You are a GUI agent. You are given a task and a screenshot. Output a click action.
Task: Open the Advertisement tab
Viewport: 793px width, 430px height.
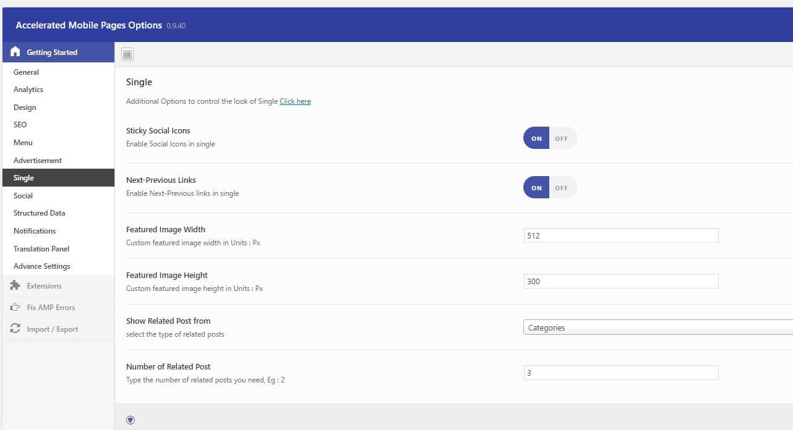[x=58, y=160]
